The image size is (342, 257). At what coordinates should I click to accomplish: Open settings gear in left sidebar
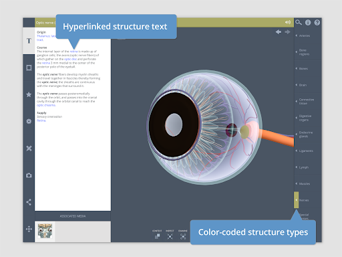coord(29,121)
